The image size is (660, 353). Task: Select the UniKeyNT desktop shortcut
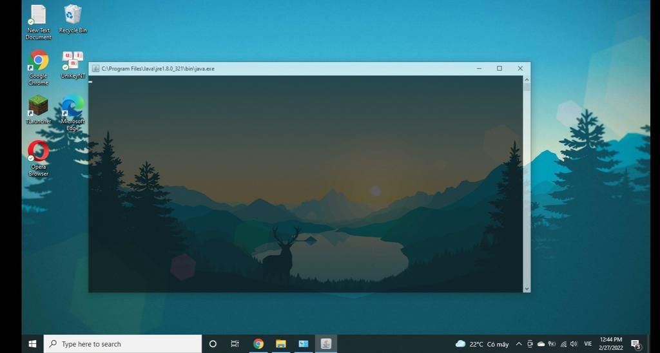click(x=73, y=65)
